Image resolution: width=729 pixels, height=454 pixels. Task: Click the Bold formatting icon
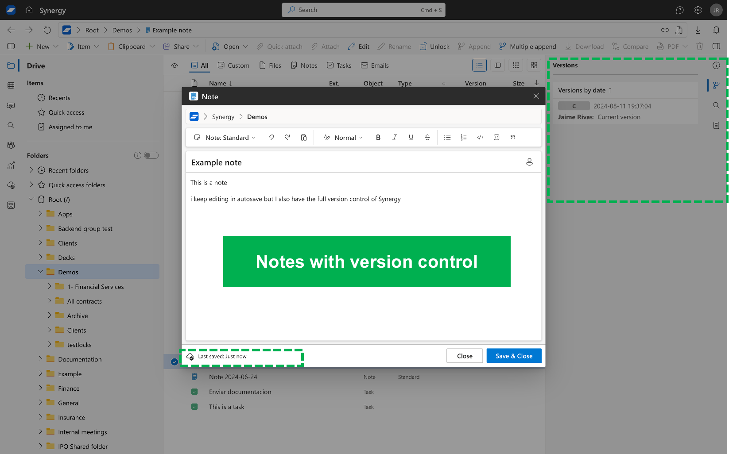coord(378,138)
